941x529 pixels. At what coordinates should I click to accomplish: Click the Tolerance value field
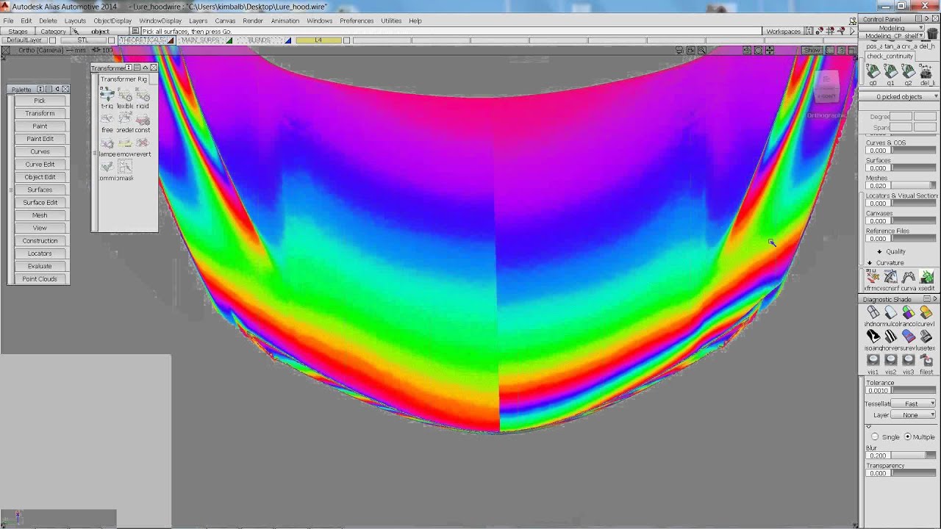click(x=878, y=391)
